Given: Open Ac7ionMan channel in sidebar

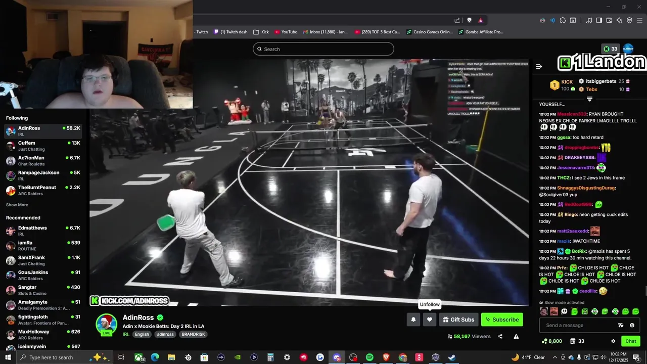Looking at the screenshot, I should pos(43,161).
